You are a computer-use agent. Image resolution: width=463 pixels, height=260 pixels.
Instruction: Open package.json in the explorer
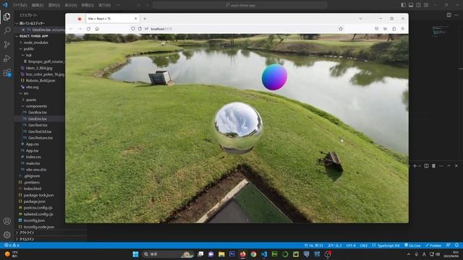(x=34, y=201)
